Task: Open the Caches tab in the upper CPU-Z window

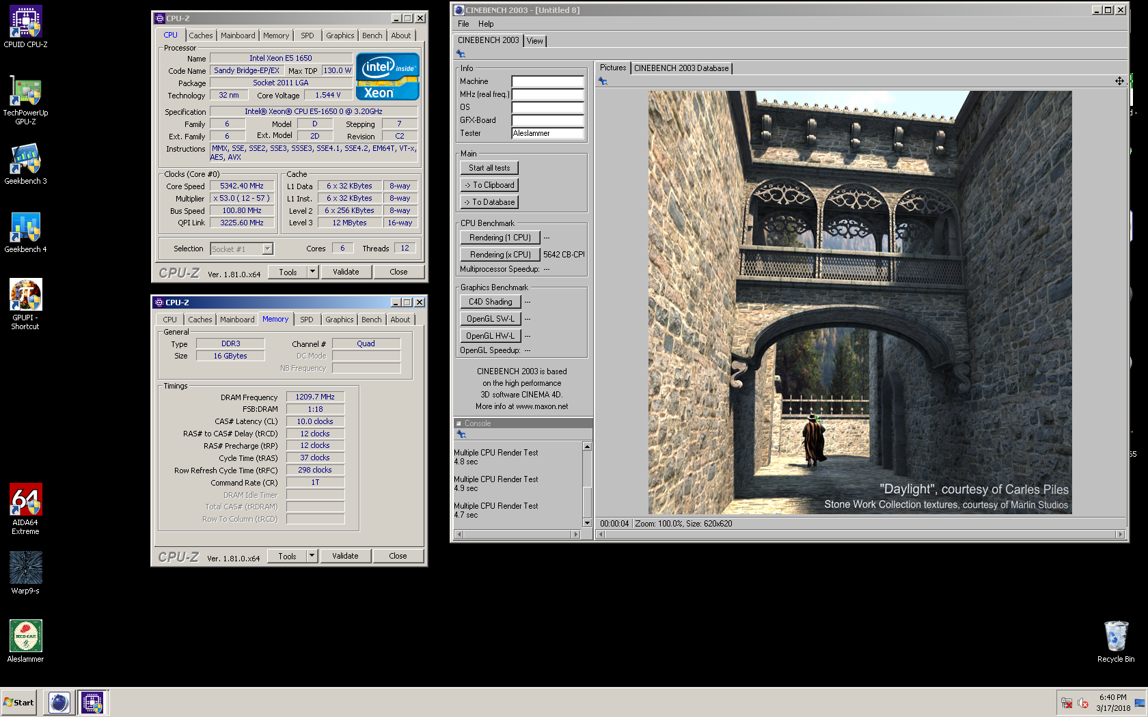Action: [x=201, y=36]
